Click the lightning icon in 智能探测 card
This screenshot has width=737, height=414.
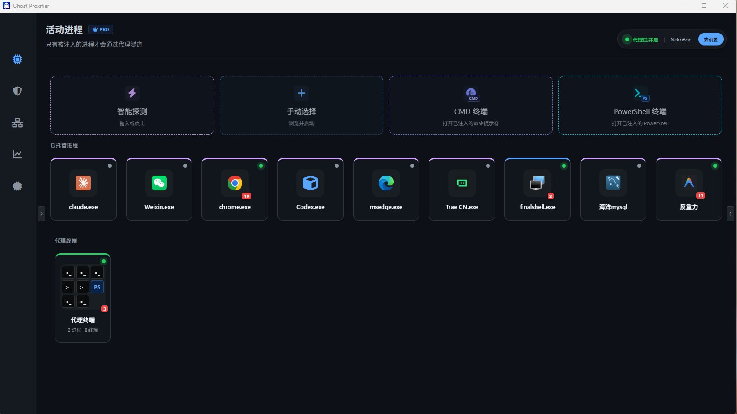click(x=132, y=93)
